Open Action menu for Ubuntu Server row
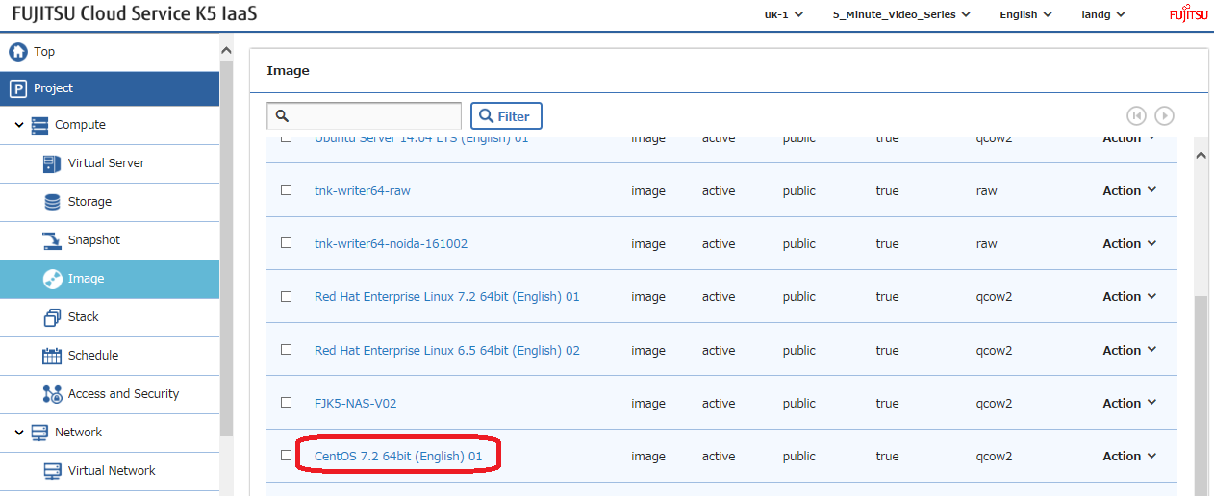 click(1128, 138)
